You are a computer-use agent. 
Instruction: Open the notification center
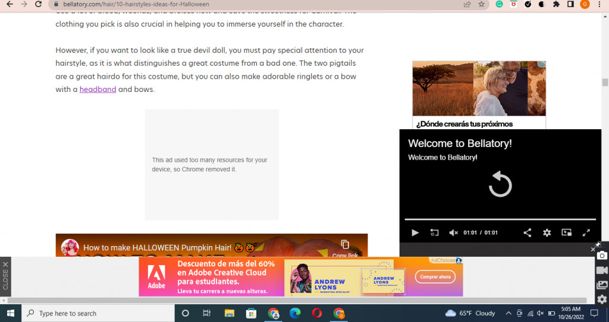(594, 313)
